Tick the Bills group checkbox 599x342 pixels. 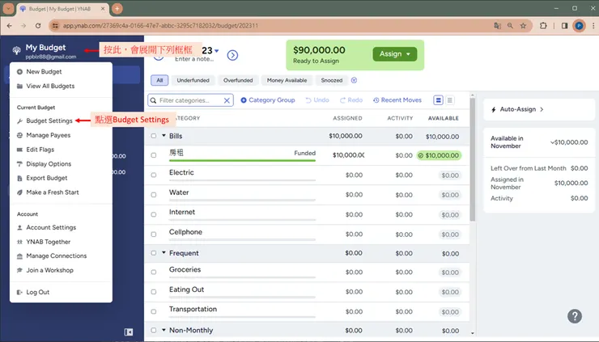(x=154, y=136)
